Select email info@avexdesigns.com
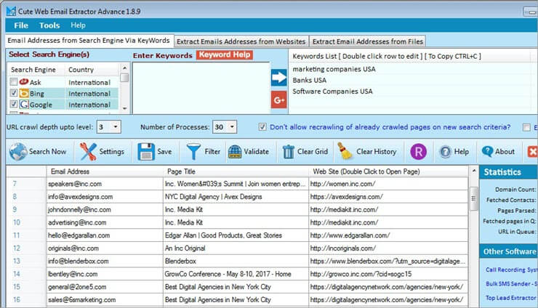Screen dimensions: 538x308 pyautogui.click(x=80, y=197)
